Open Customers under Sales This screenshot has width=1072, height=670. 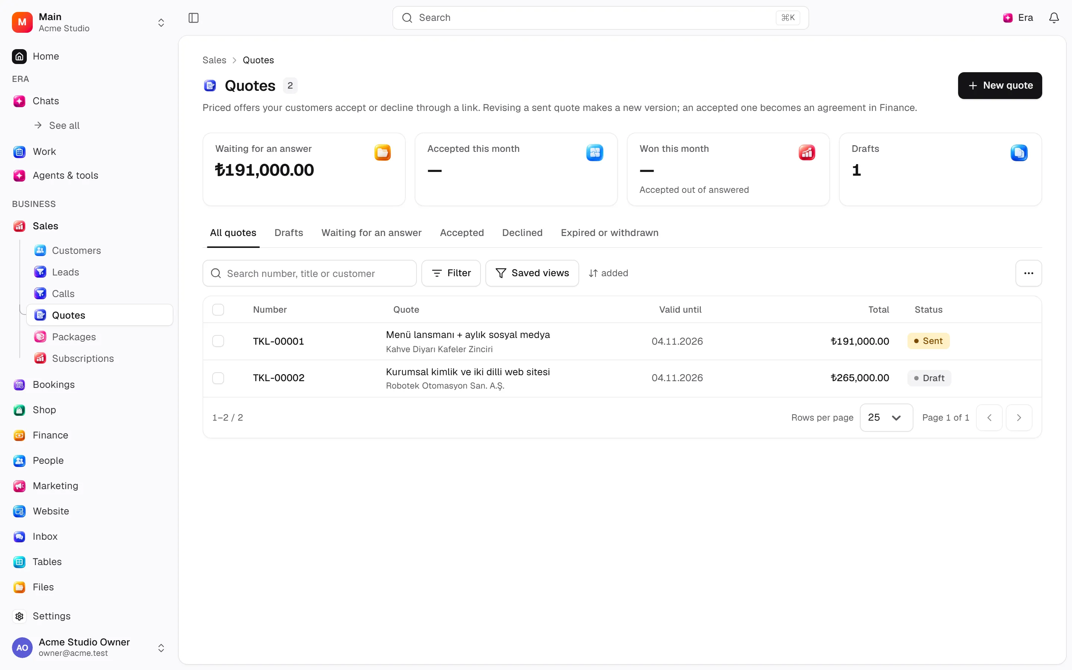point(76,251)
